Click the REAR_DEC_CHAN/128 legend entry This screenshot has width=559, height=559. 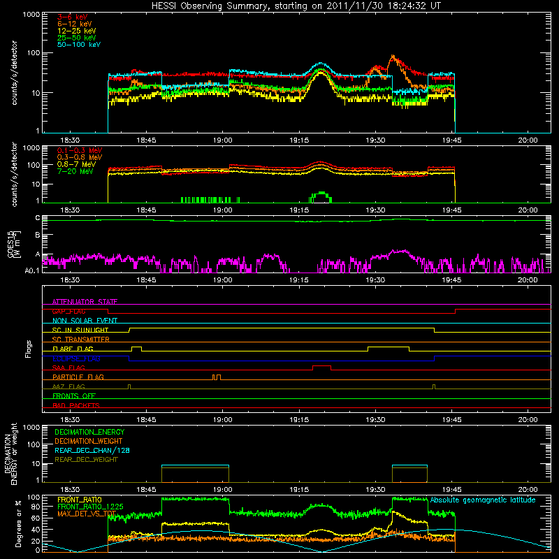tap(92, 450)
